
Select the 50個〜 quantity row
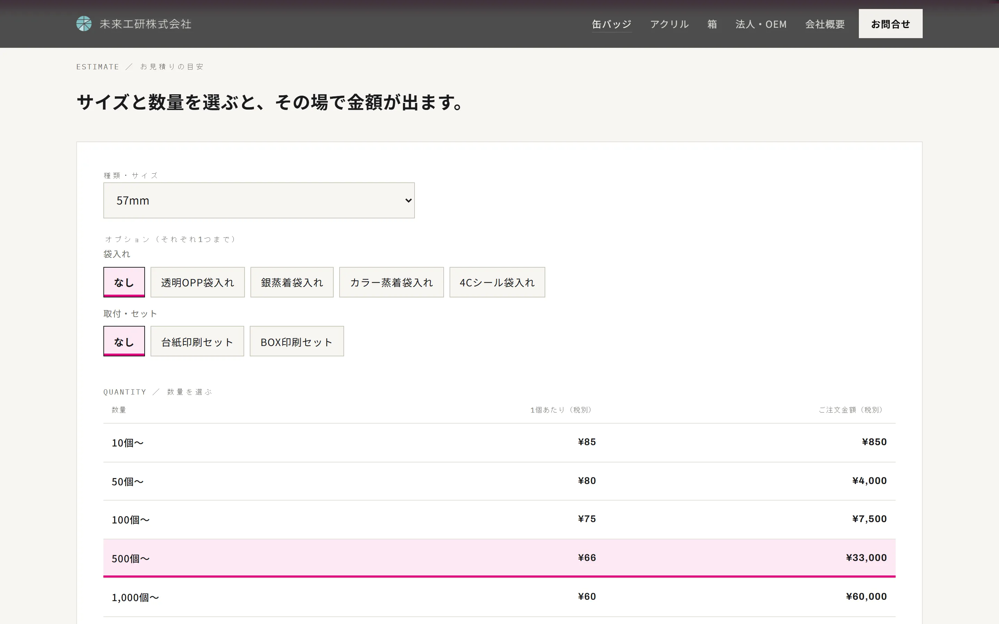pyautogui.click(x=499, y=481)
